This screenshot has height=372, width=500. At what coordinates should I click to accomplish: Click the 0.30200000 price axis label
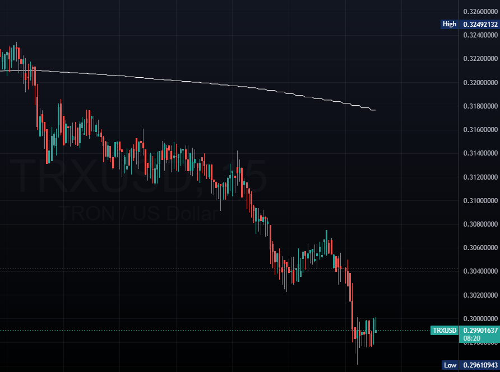[x=480, y=295]
